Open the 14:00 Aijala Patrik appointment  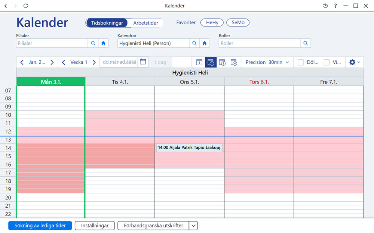tap(189, 148)
